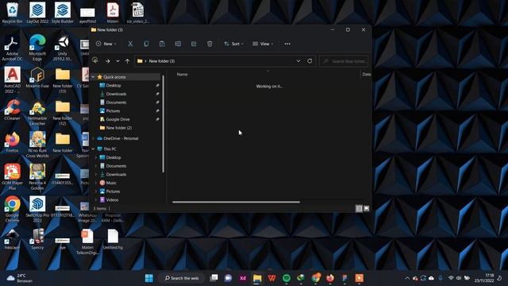Open Spotify from the taskbar
Image resolution: width=508 pixels, height=286 pixels.
coord(287,278)
